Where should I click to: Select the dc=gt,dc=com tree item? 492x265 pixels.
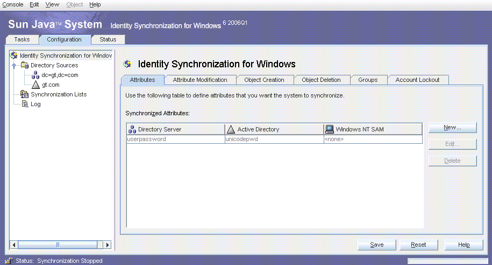pyautogui.click(x=60, y=75)
